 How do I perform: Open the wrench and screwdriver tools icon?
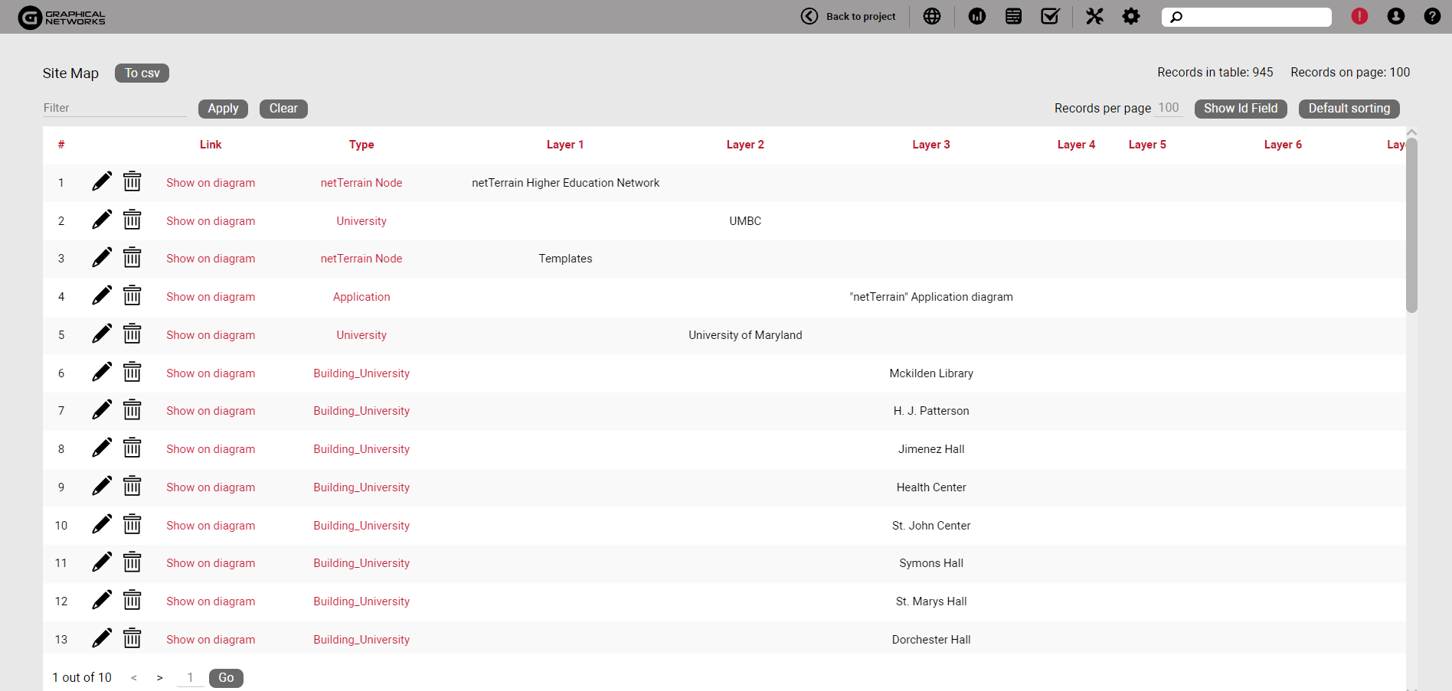point(1094,16)
